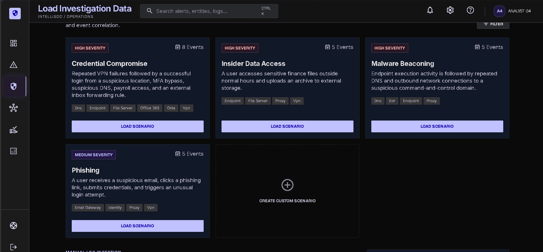Click the plus circle for custom scenario

click(287, 185)
